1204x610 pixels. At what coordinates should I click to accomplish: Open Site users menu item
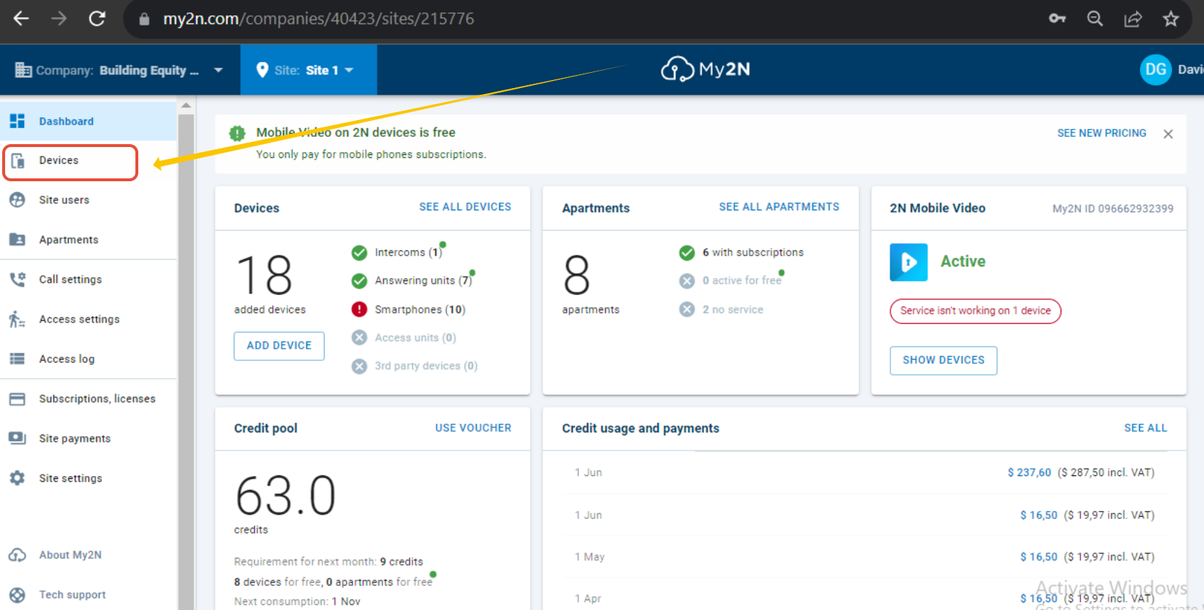coord(88,199)
